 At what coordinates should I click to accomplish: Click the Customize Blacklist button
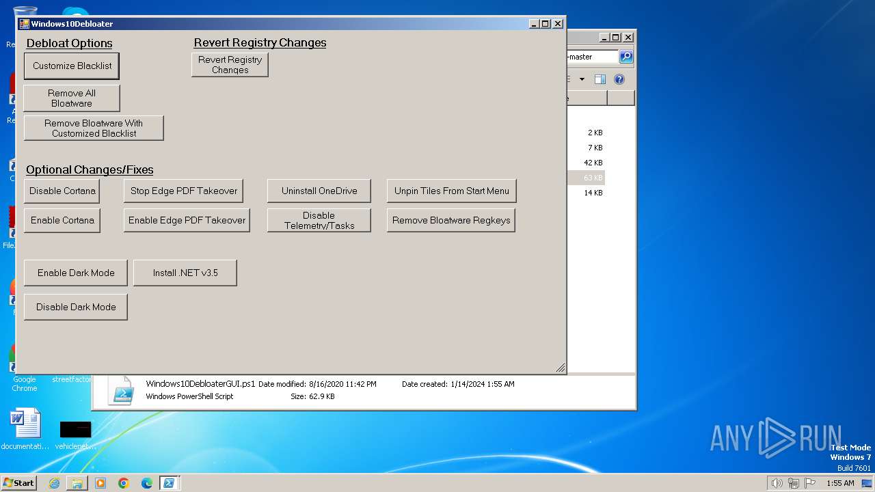tap(72, 66)
